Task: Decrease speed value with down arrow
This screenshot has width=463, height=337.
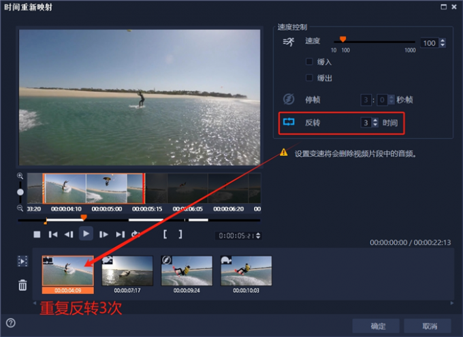Action: 443,46
